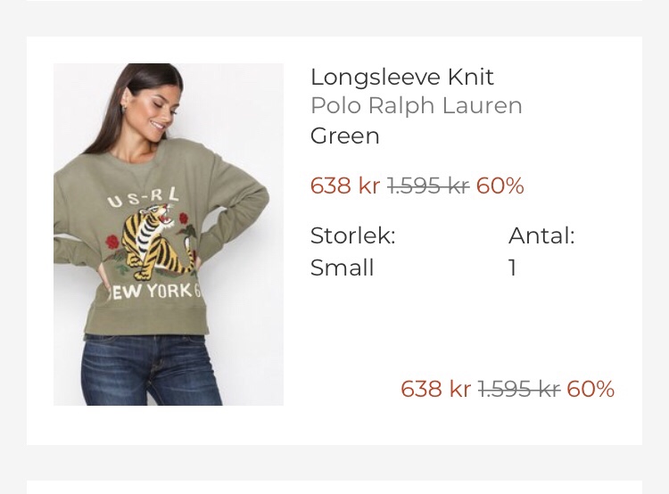Screen dimensions: 669x494
Task: Click the NEW YORK lettering on sweatshirt
Action: [x=153, y=292]
